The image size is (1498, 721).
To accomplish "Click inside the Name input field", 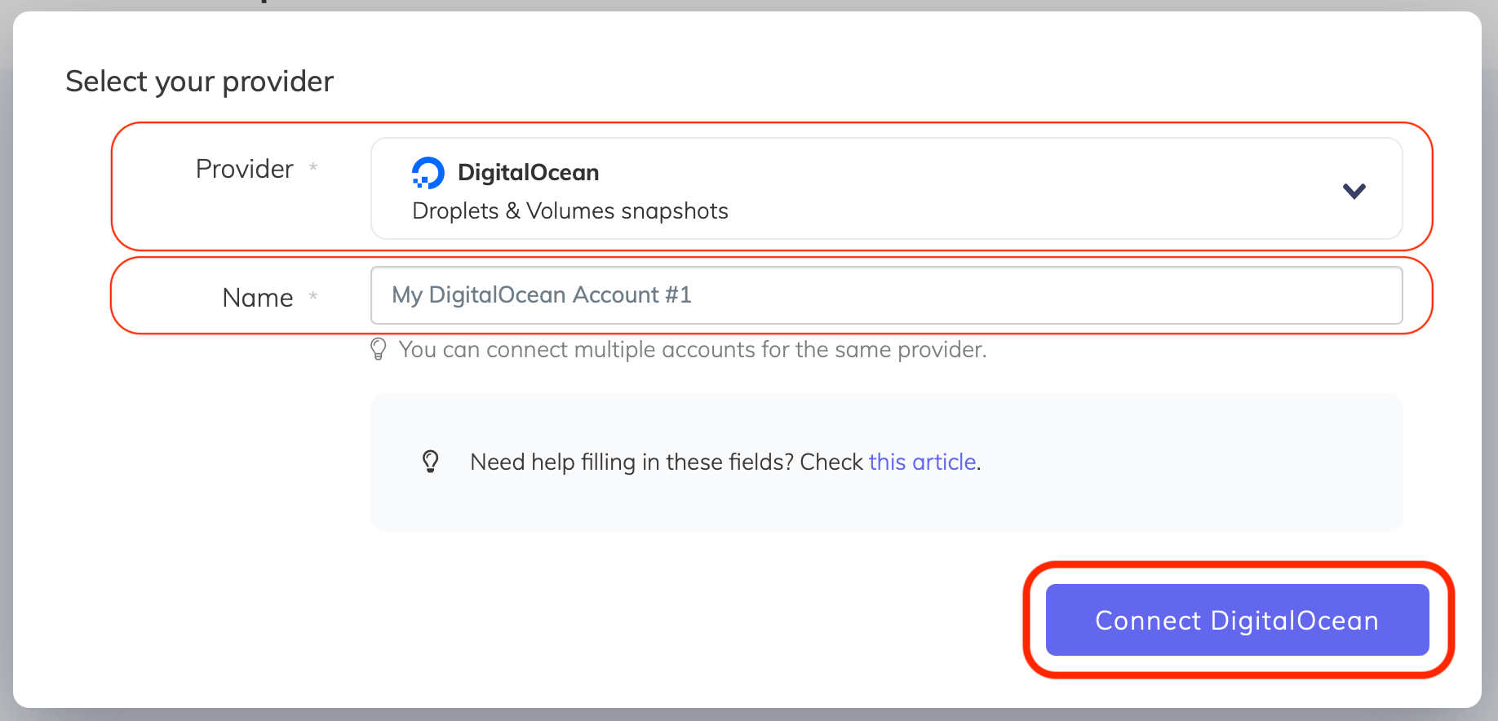I will (885, 294).
